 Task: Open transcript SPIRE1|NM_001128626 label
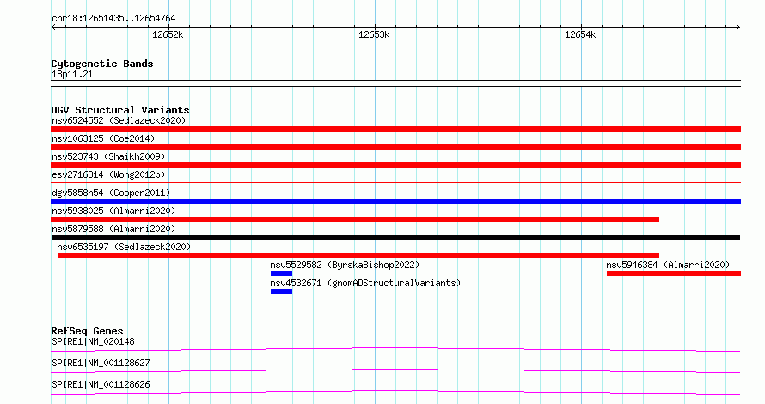(x=101, y=384)
